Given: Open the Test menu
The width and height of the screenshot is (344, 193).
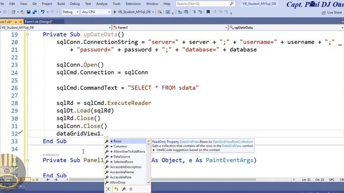Looking at the screenshot, I should pyautogui.click(x=88, y=4).
